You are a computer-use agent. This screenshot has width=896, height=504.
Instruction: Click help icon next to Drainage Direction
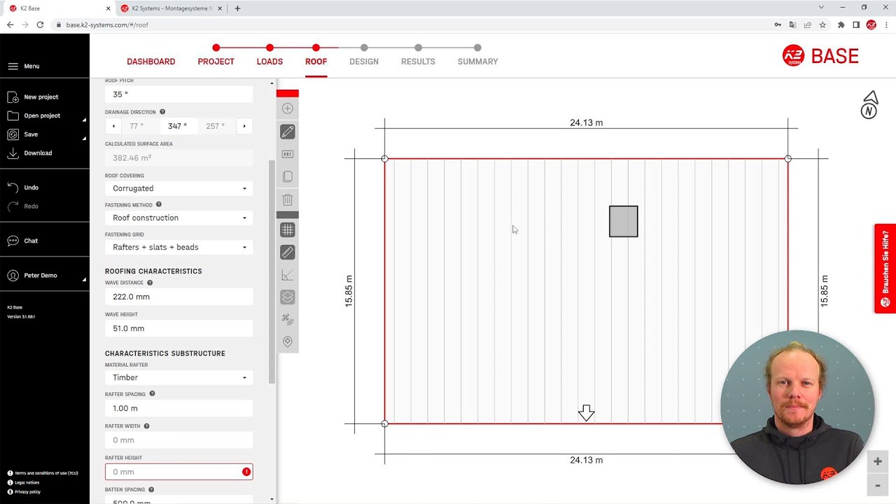(x=162, y=112)
